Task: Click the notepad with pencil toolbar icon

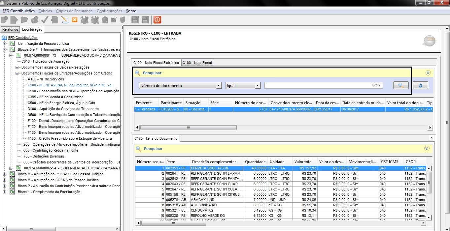Action: (65, 20)
